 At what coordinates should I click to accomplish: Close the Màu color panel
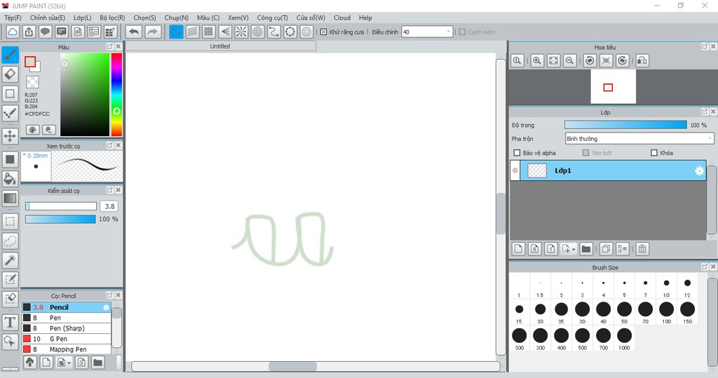(118, 47)
